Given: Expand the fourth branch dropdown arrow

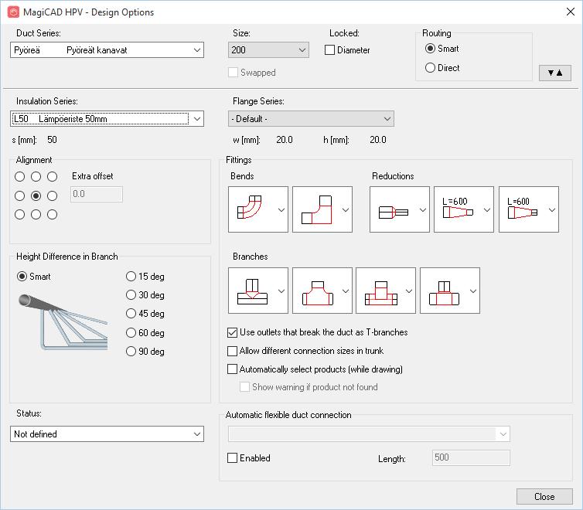Looking at the screenshot, I should click(473, 291).
